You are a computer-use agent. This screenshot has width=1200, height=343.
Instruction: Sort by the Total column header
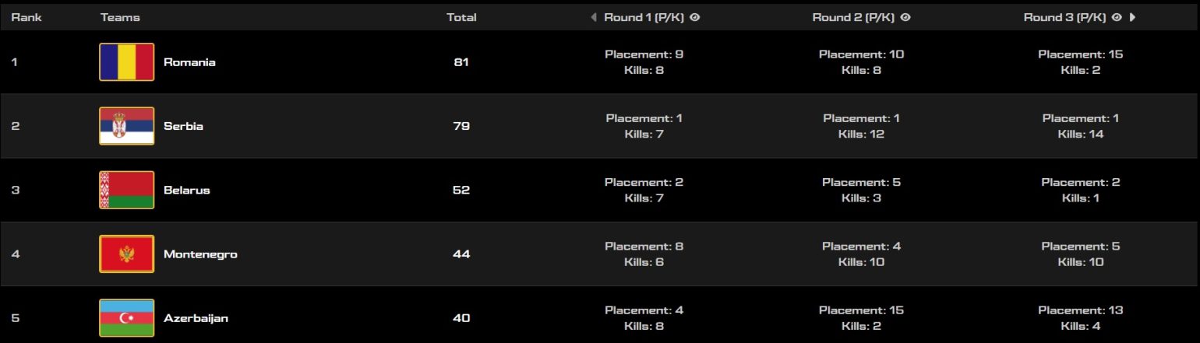tap(461, 17)
